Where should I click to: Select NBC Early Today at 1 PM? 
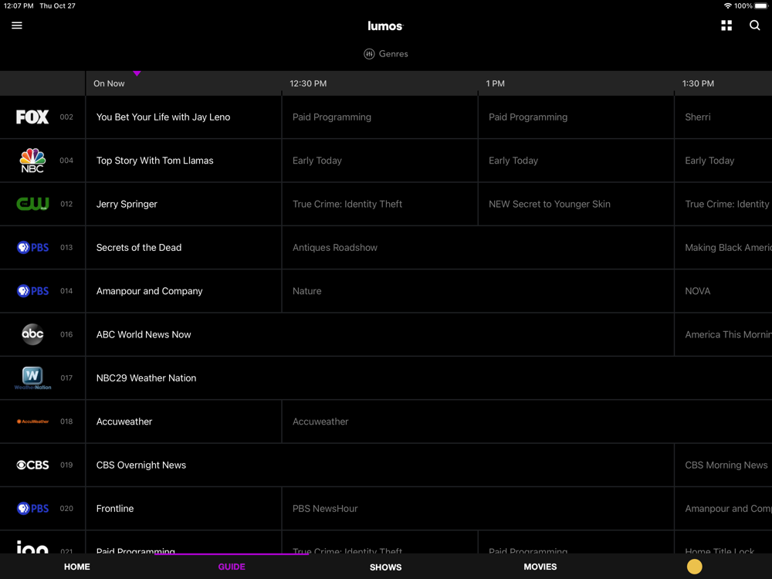tap(576, 161)
